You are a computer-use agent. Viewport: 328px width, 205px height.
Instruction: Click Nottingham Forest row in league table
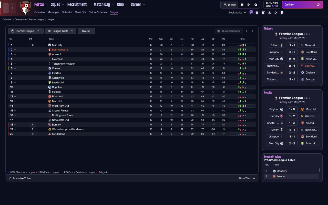click(131, 115)
